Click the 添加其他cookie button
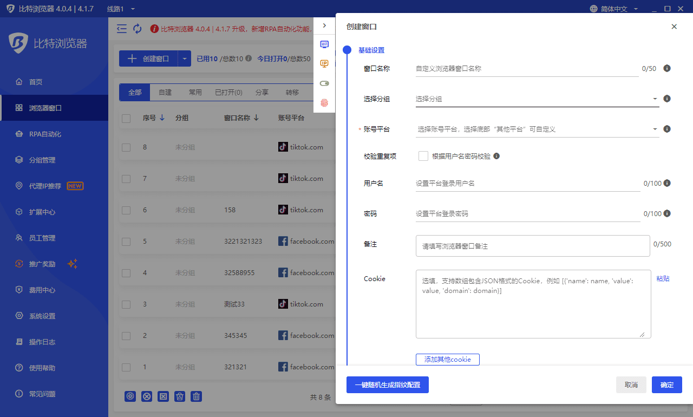 tap(447, 359)
